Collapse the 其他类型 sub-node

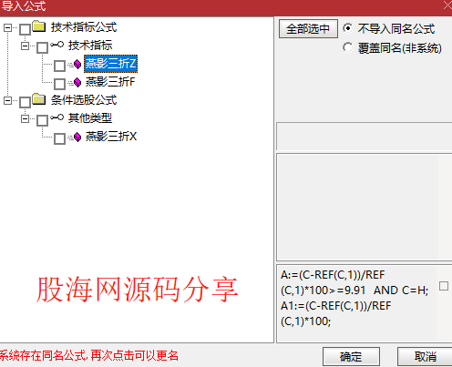click(25, 118)
